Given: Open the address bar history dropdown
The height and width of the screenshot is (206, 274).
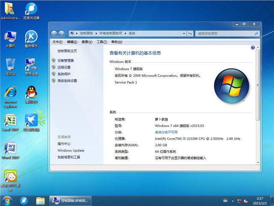Looking at the screenshot, I should point(184,33).
